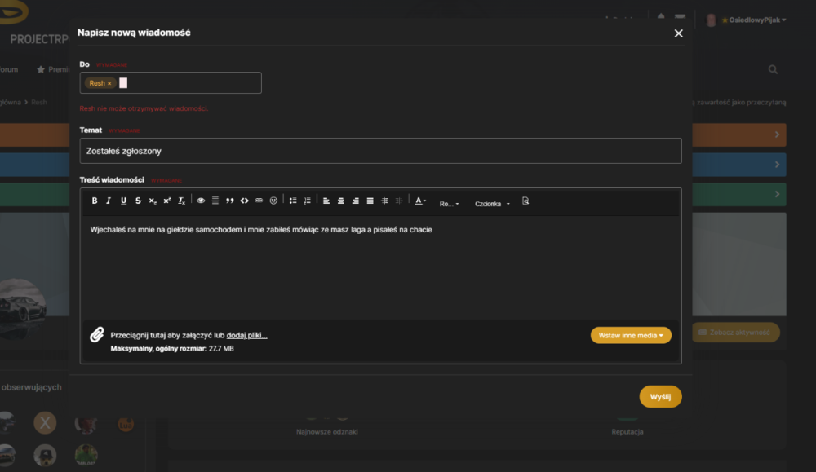Close the new message dialog
This screenshot has width=816, height=472.
pos(679,33)
